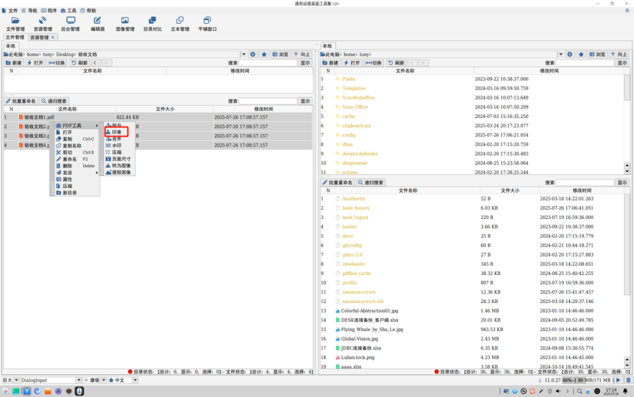Choose 印章 in the PDF submenu

[116, 132]
